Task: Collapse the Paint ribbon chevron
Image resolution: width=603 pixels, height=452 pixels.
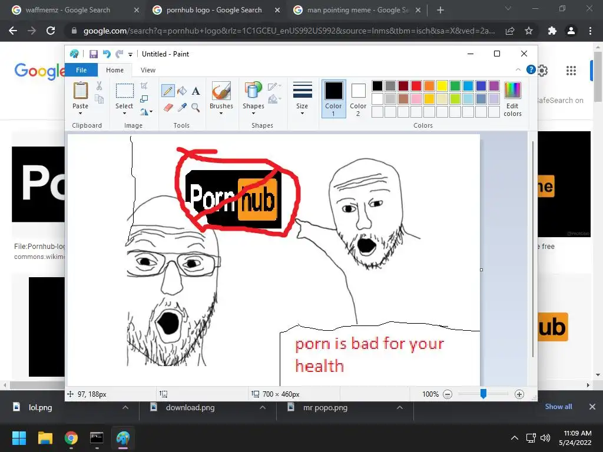Action: pos(518,69)
